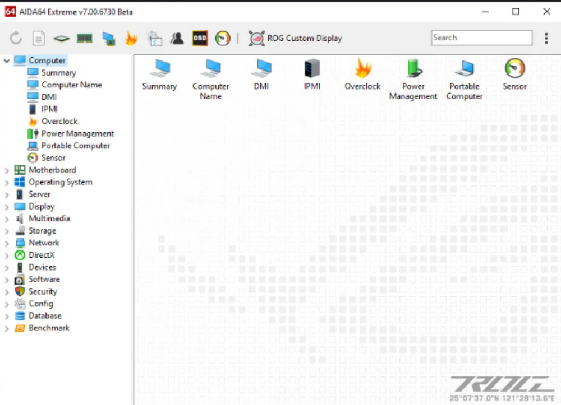
Task: Start the System Stability flame icon
Action: point(131,38)
